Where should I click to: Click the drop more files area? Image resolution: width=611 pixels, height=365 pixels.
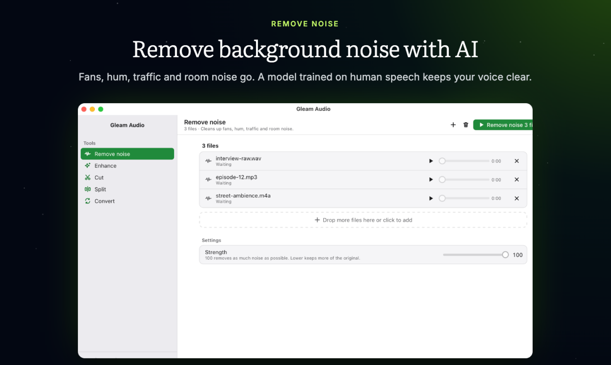[363, 220]
